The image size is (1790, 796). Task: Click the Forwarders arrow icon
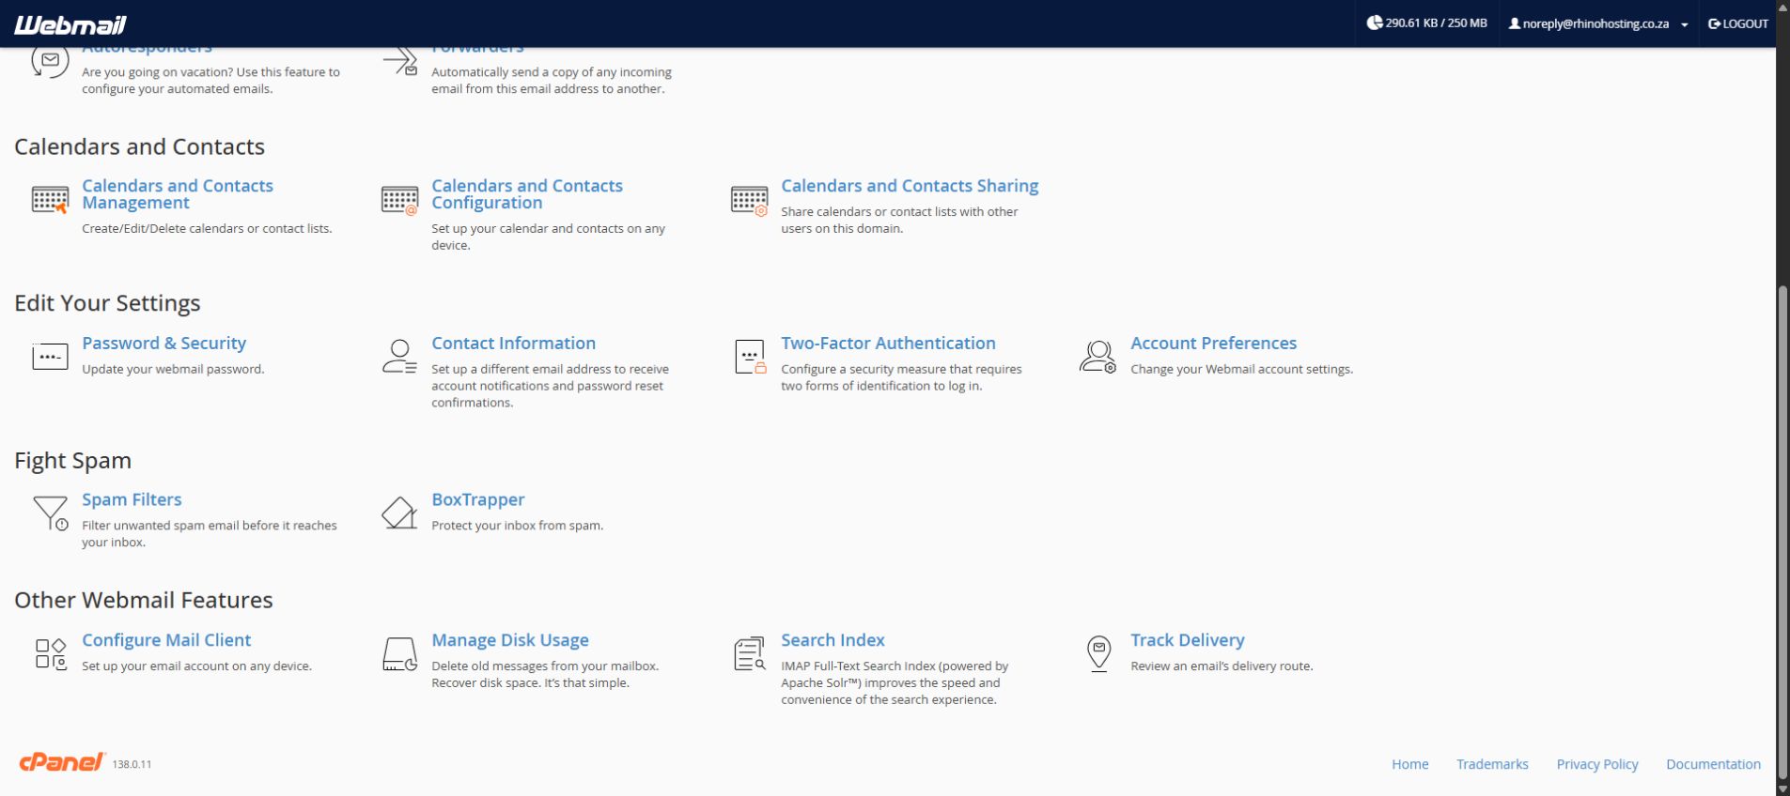(399, 62)
